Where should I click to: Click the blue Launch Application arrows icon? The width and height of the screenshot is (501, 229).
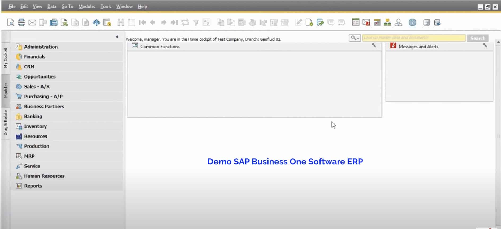(x=96, y=22)
